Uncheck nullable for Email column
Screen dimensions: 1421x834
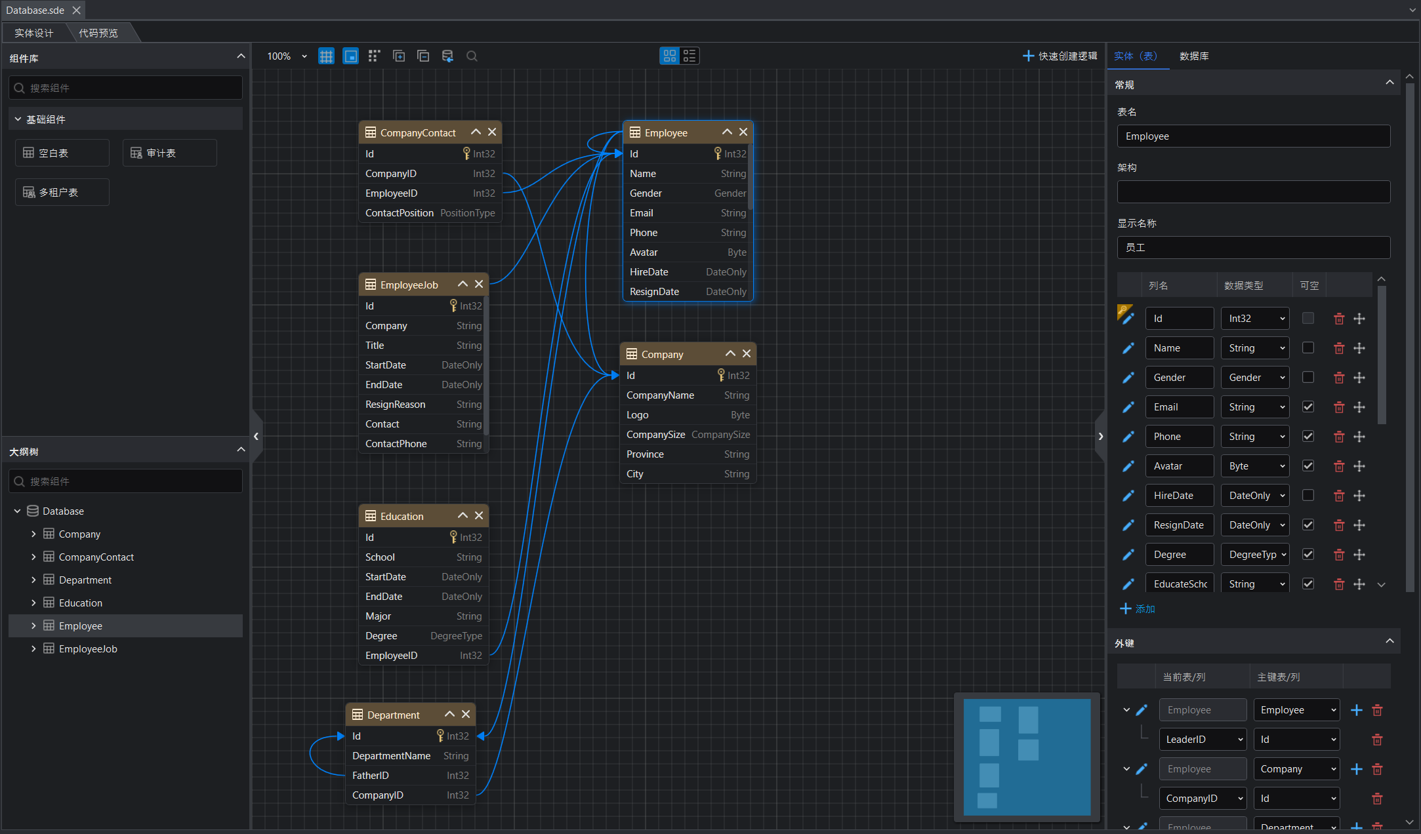point(1308,407)
